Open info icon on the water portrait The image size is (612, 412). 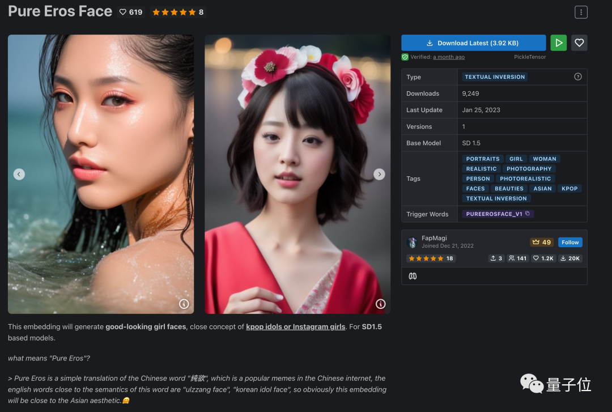(184, 304)
